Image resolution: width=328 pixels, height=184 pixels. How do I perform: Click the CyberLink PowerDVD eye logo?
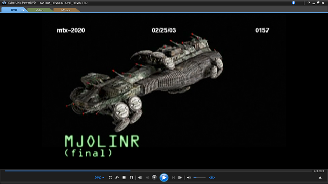4,3
